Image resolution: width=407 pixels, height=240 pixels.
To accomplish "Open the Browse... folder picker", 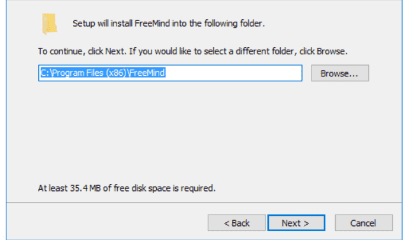I will click(x=339, y=73).
